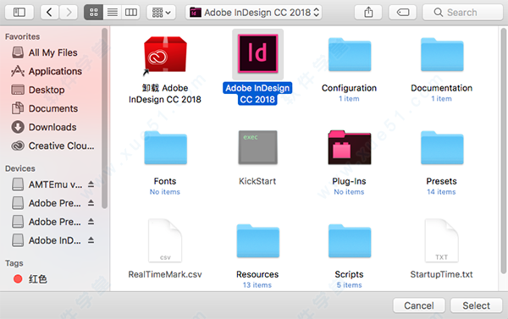This screenshot has height=319, width=508.
Task: Select the AMTEmu volume in Devices
Action: coord(47,184)
